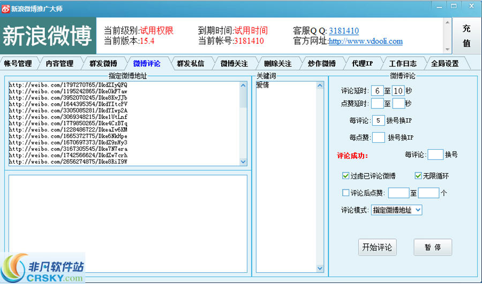
Task: Select URL ending DkdZw7crh
Action: click(x=68, y=155)
